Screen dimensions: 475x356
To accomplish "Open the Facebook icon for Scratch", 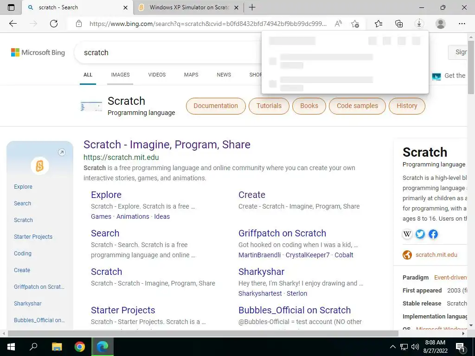I will [433, 234].
